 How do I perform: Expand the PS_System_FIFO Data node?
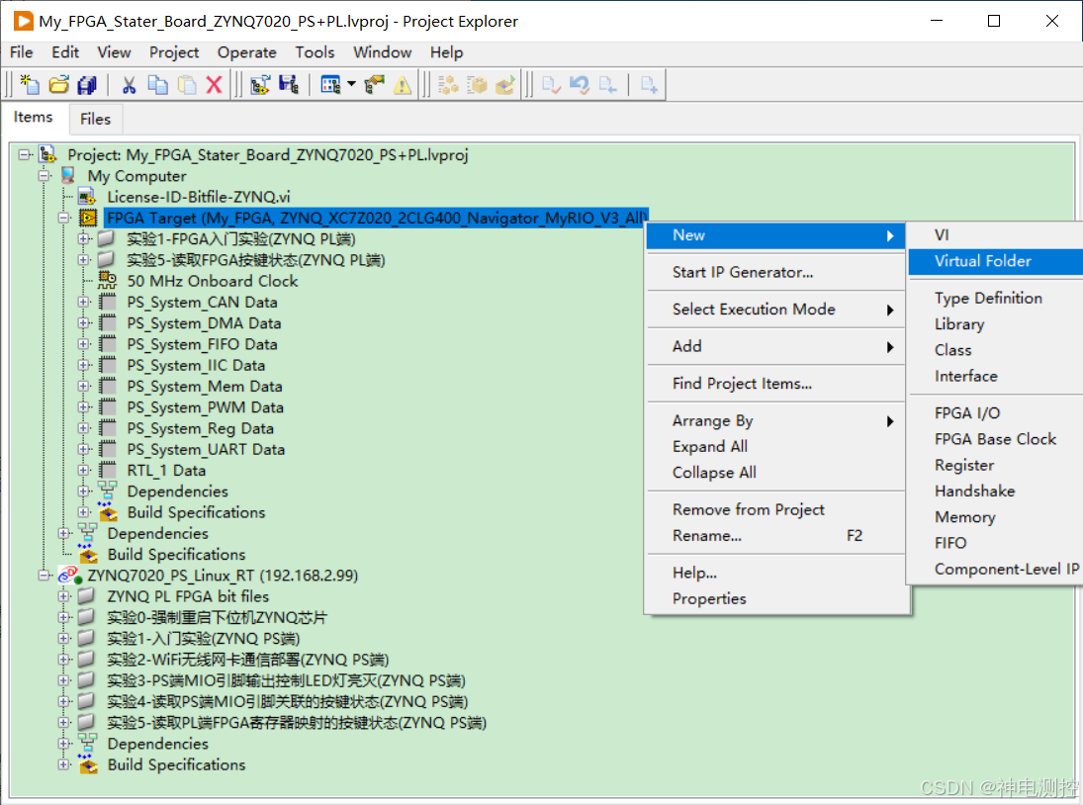[83, 344]
